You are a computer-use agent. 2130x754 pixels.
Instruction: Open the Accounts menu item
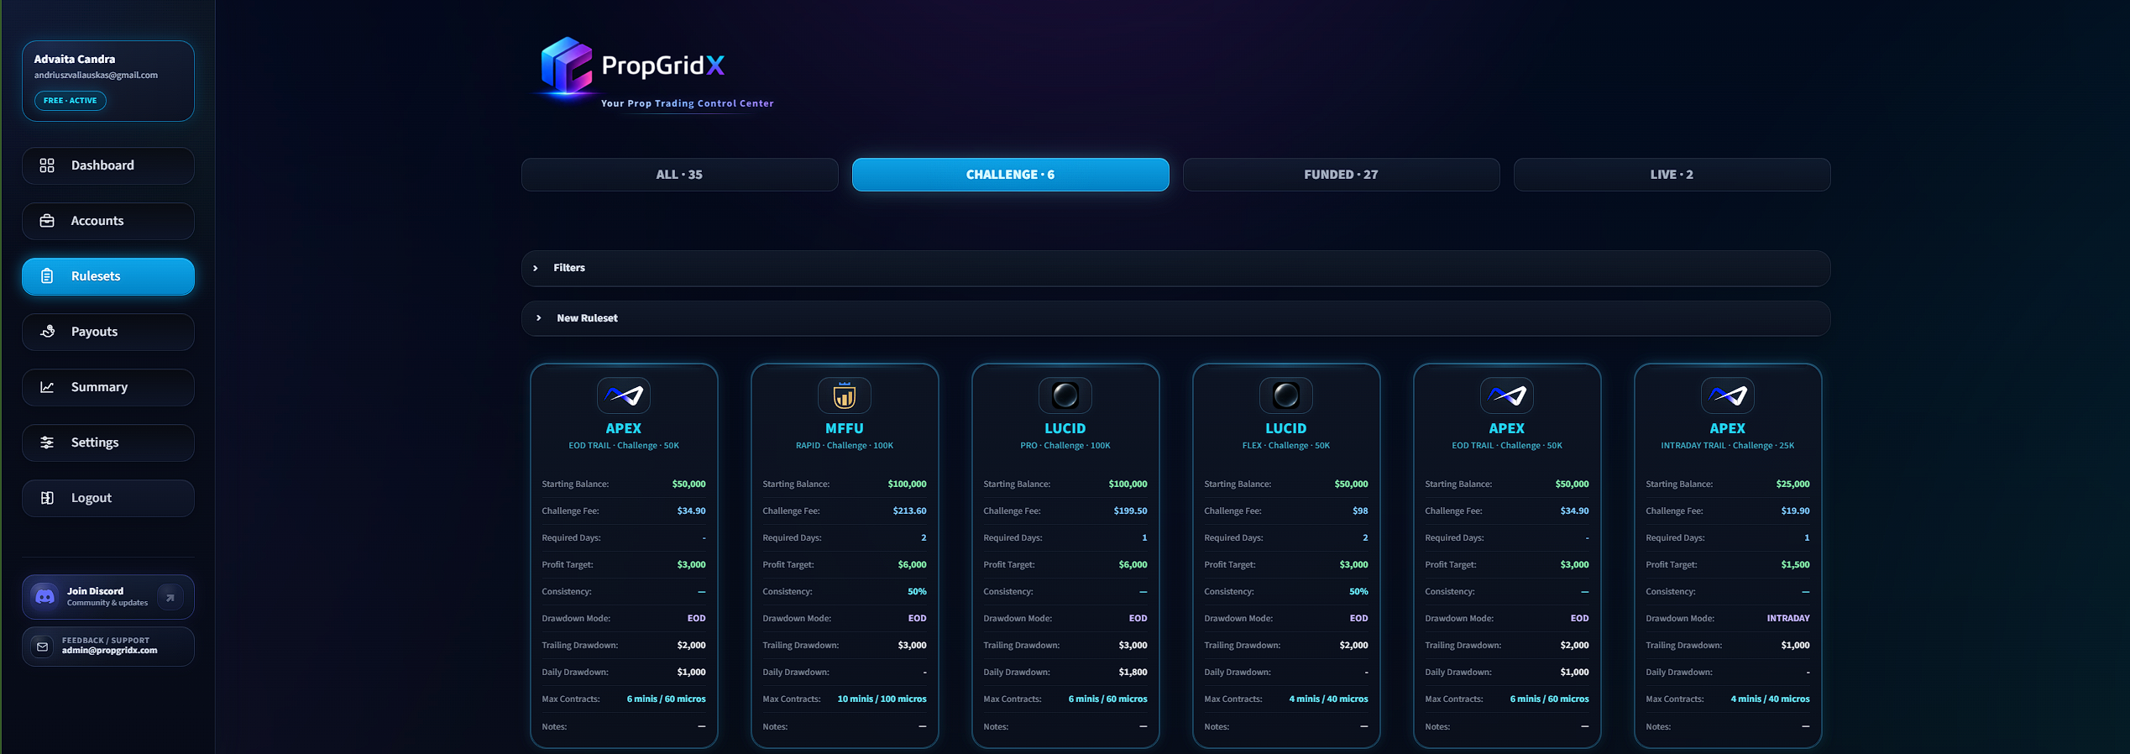[108, 221]
